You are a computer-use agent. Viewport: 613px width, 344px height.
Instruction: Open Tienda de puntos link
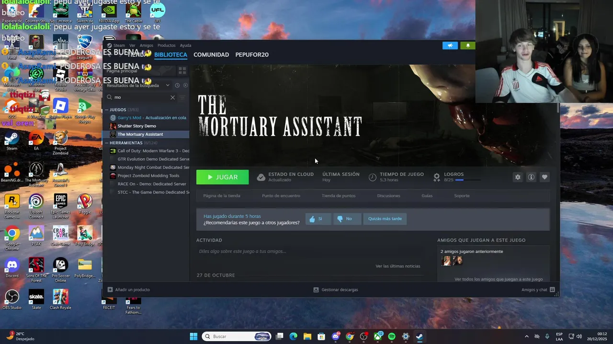tap(339, 196)
